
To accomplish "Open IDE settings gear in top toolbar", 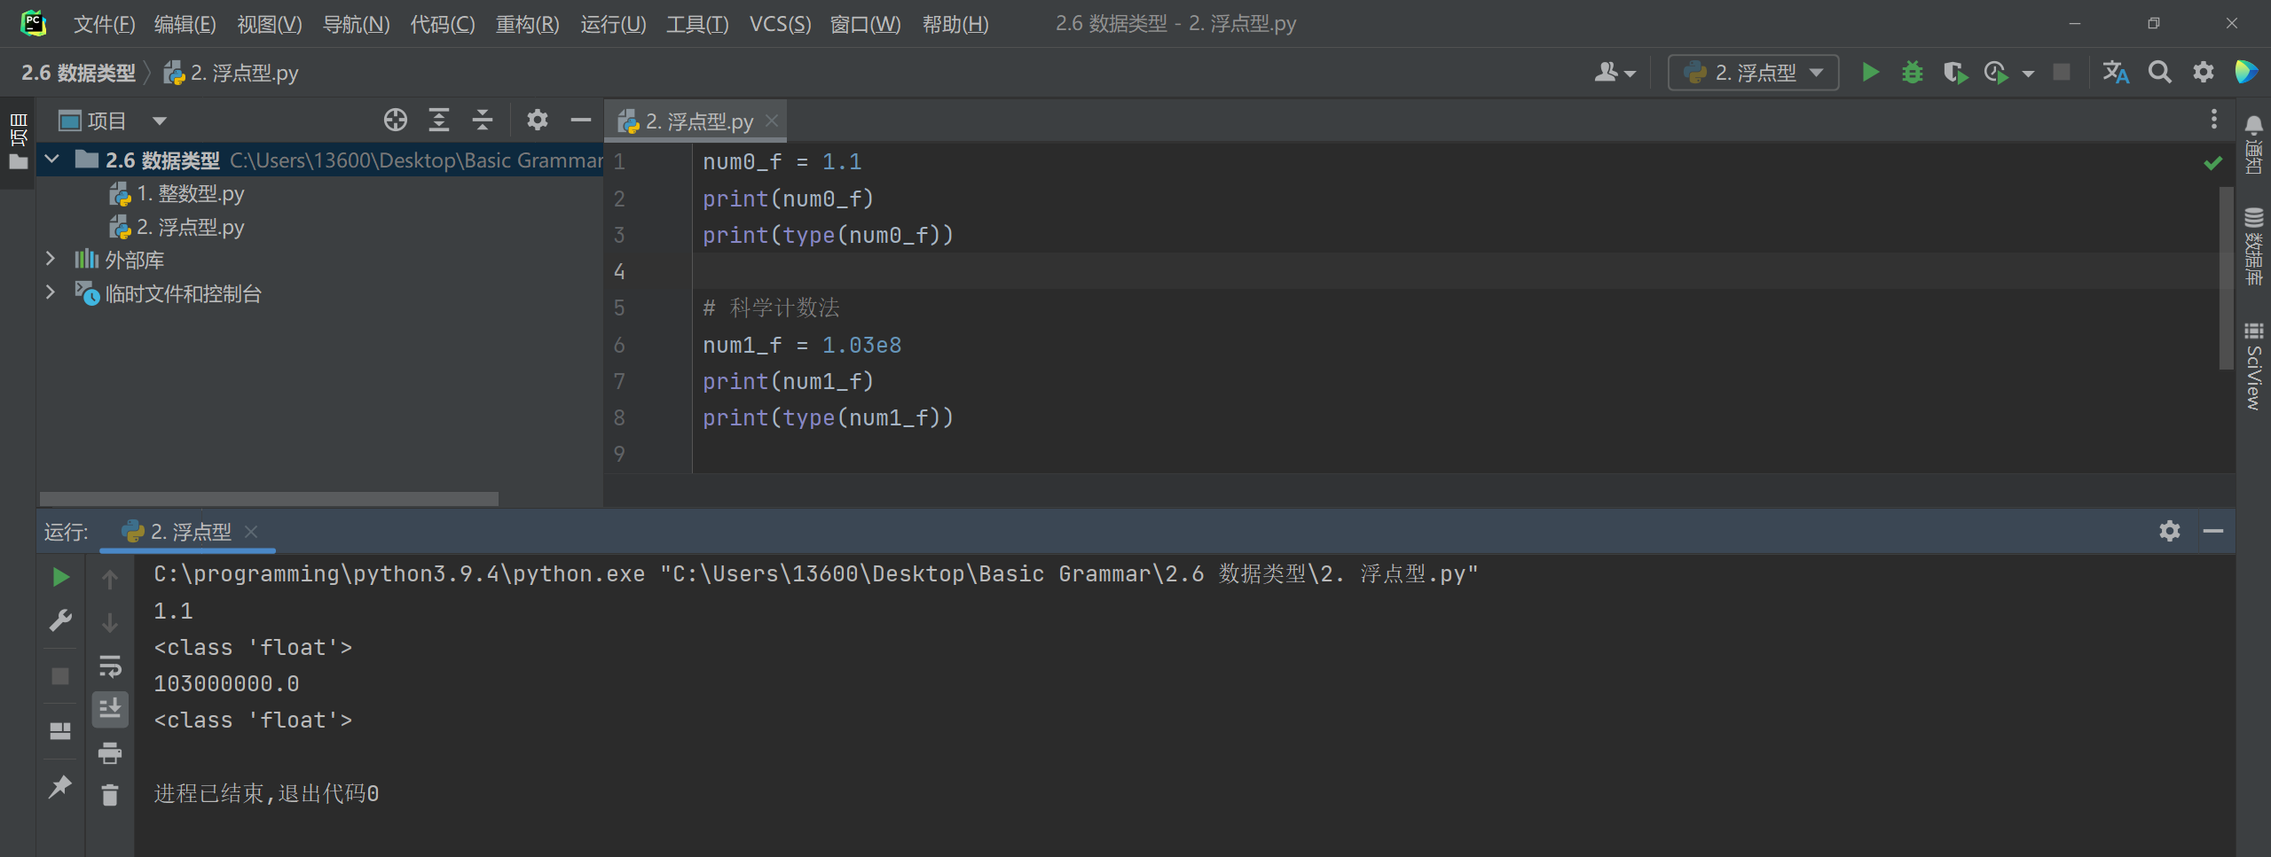I will pyautogui.click(x=2204, y=72).
